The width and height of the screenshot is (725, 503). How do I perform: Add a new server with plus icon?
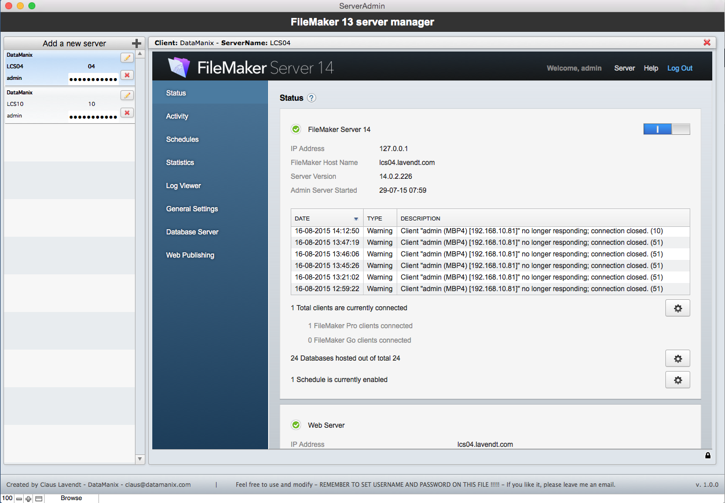point(137,43)
